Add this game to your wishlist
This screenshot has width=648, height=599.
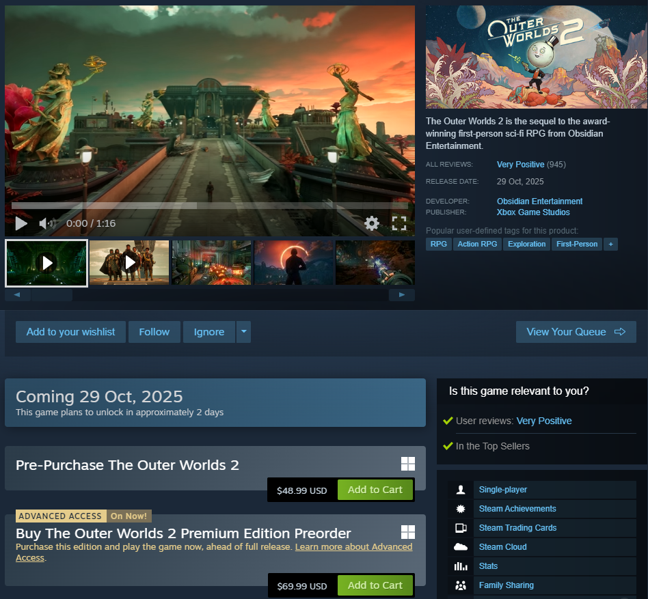point(70,332)
